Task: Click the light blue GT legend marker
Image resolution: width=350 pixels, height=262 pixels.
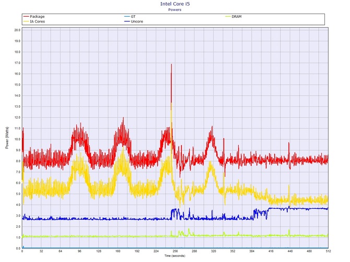Action: [127, 17]
